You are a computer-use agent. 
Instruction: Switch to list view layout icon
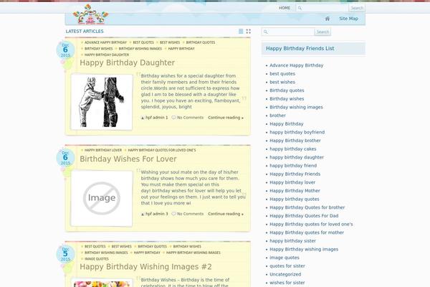(241, 32)
